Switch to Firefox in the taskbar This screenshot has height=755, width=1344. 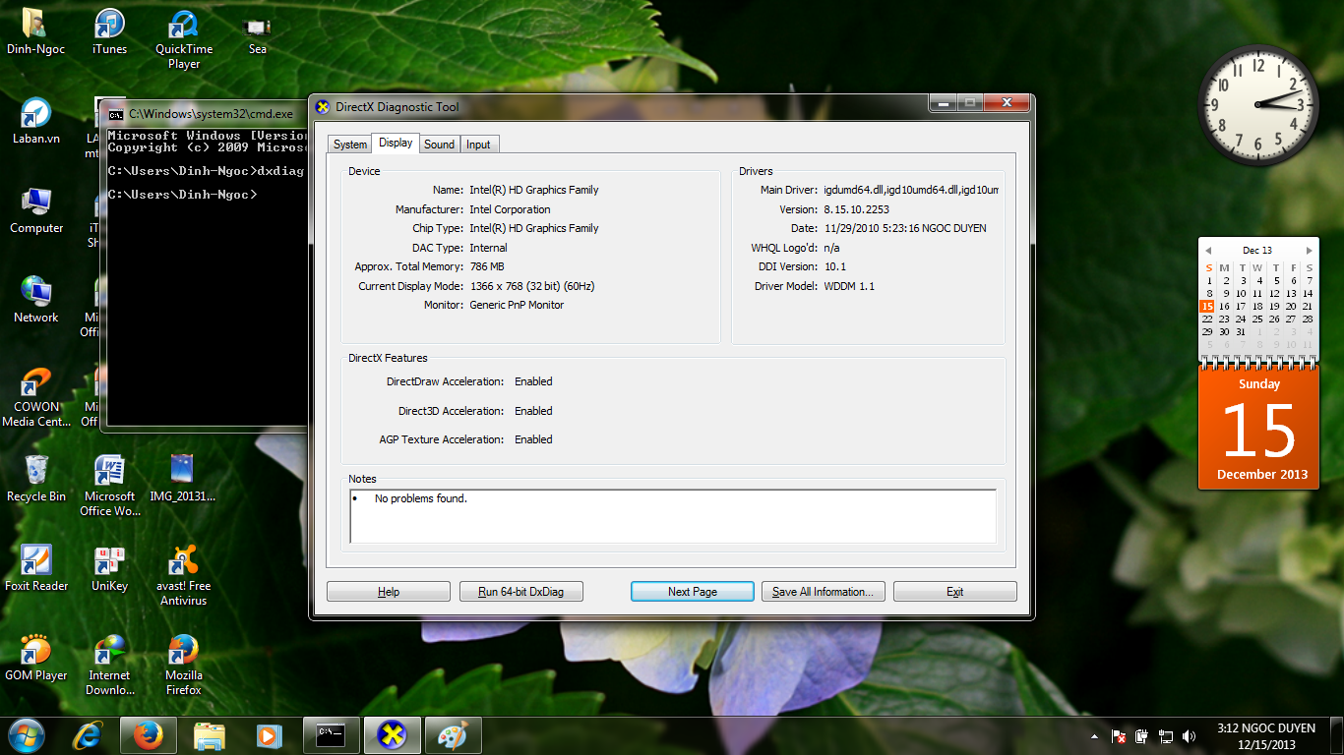pyautogui.click(x=149, y=735)
